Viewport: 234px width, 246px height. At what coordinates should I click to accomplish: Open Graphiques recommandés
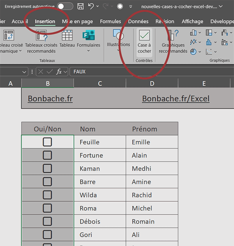(x=173, y=41)
